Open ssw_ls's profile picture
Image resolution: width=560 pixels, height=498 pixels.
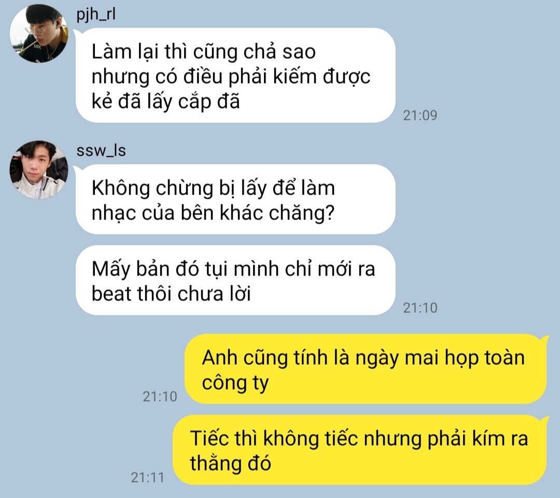point(38,170)
